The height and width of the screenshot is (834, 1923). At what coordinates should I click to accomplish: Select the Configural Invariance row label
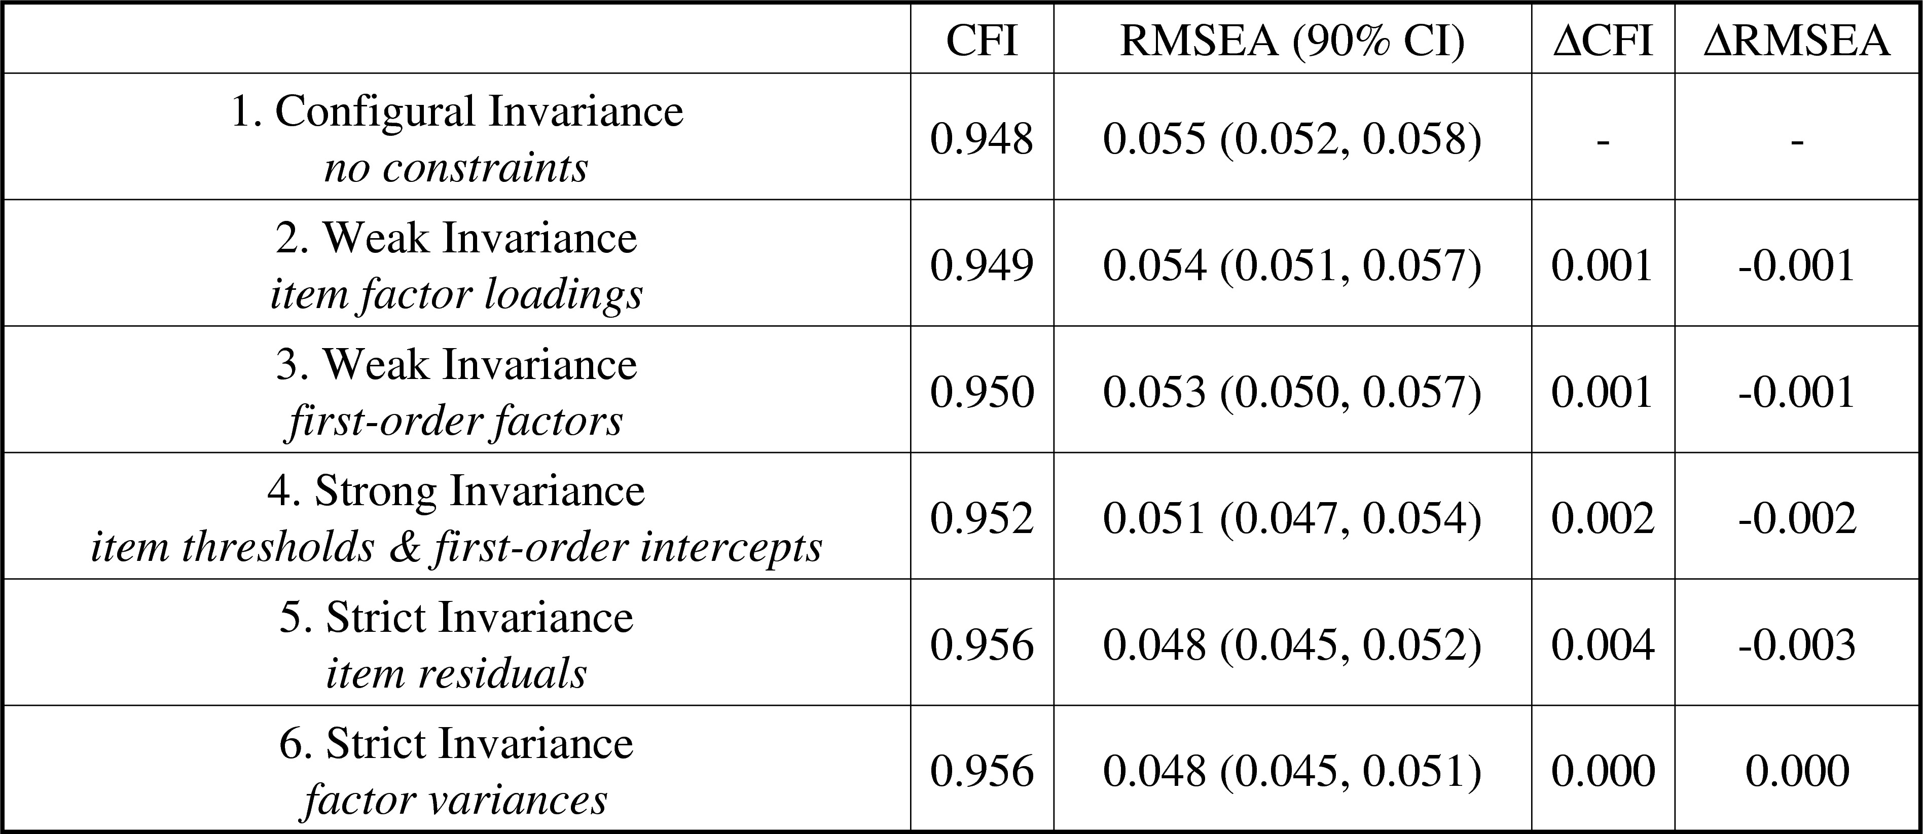(x=457, y=138)
